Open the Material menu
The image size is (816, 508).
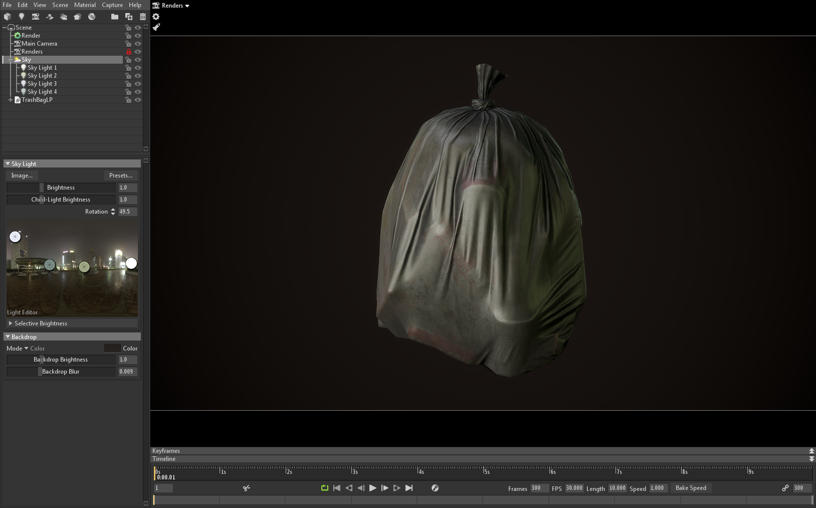coord(85,5)
